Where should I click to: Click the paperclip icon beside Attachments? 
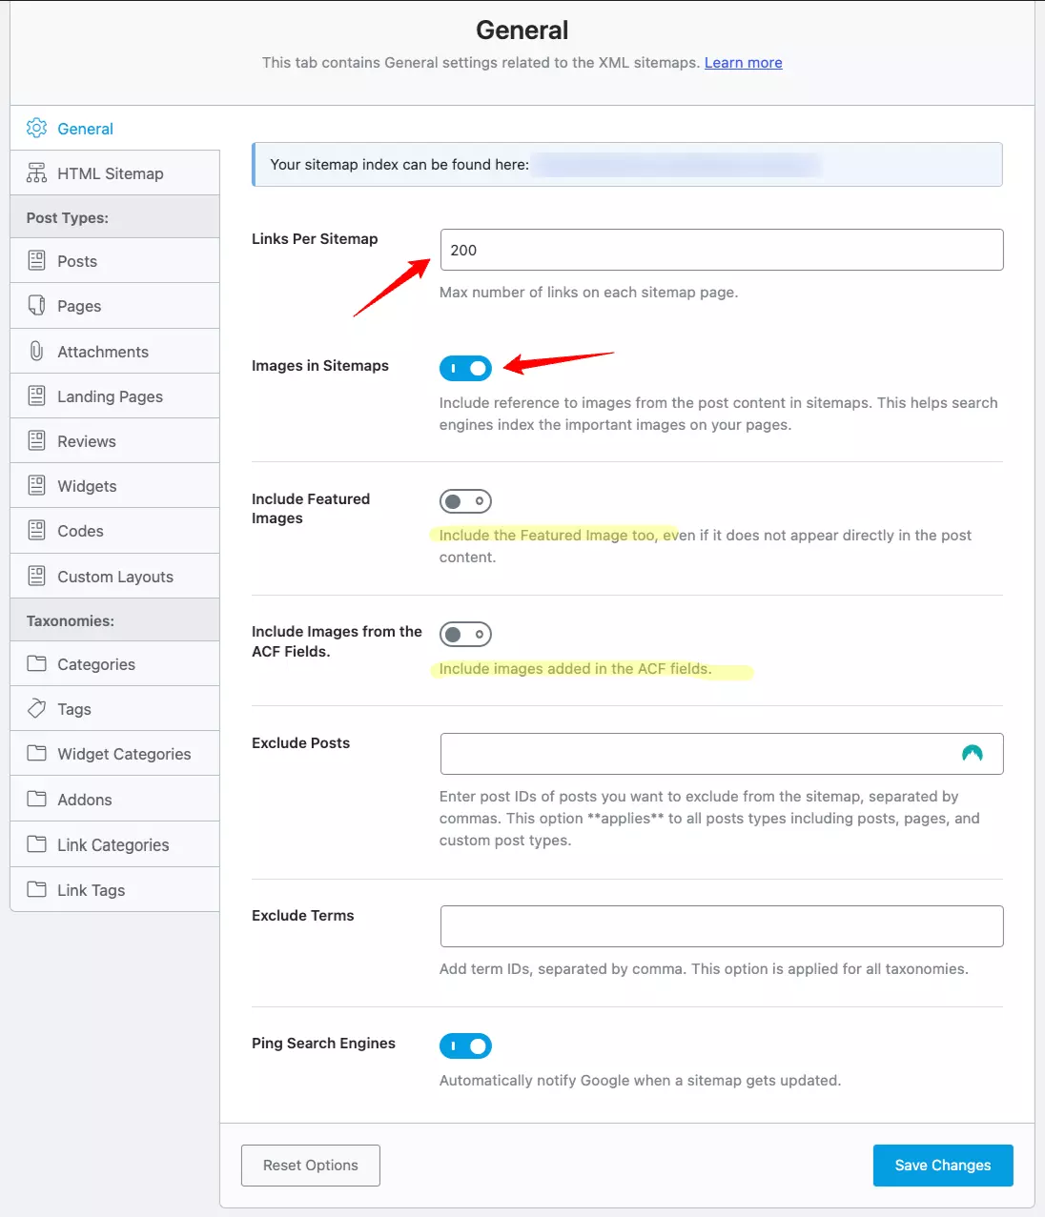(36, 351)
